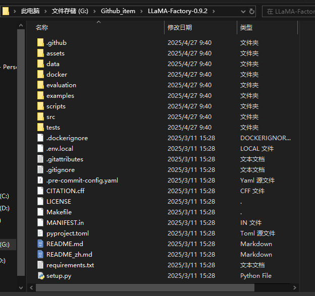Go to 文件存储 (G:) breadcrumb
This screenshot has height=296, width=315.
[70, 11]
